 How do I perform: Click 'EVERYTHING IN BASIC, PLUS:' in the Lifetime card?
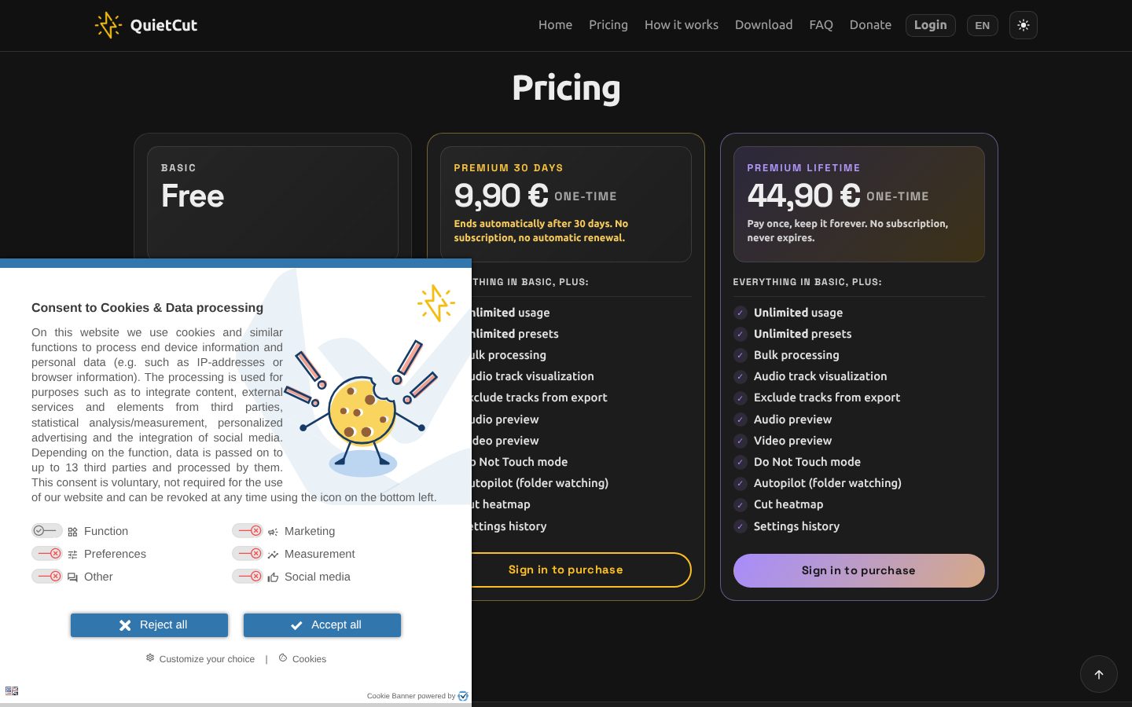[807, 282]
